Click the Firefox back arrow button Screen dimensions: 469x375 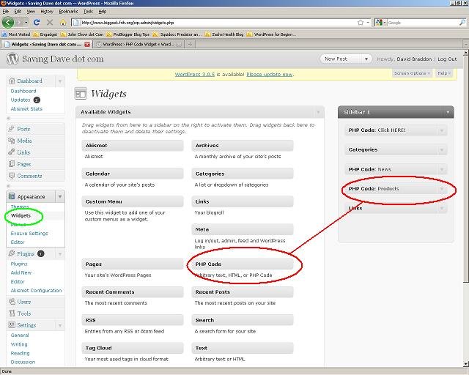(x=8, y=23)
